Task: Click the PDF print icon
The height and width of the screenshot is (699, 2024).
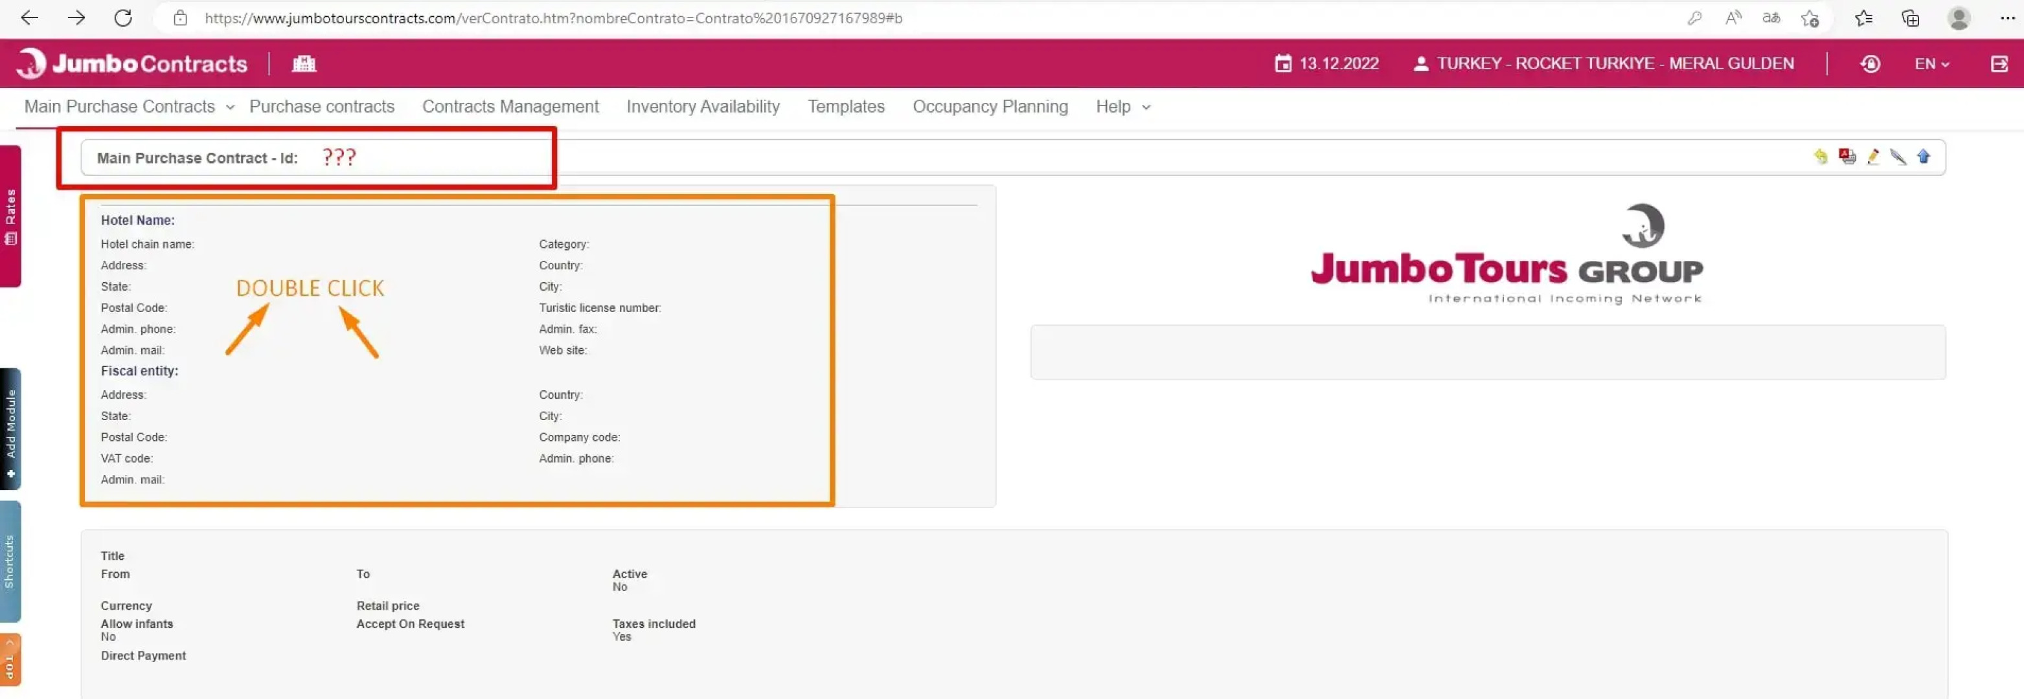Action: point(1847,157)
